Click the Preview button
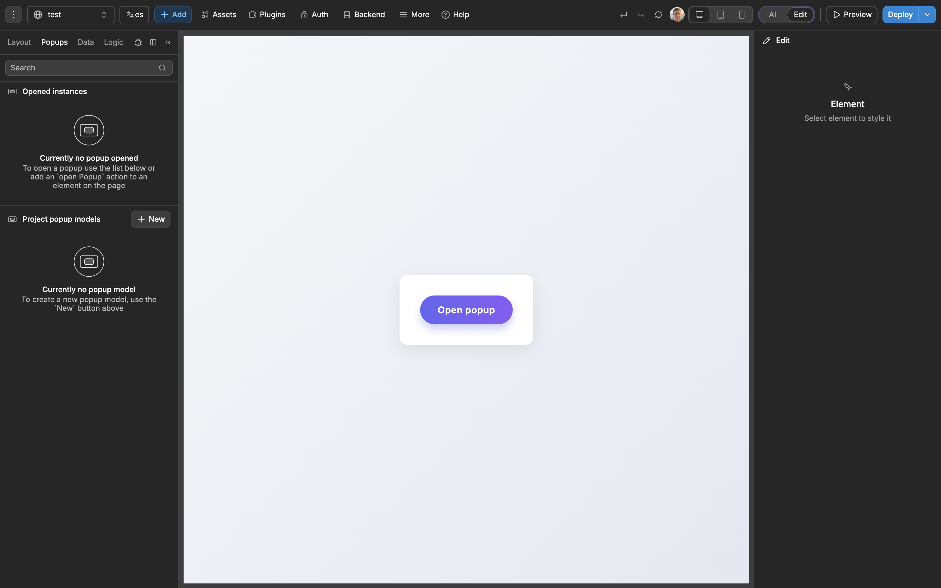 [x=852, y=14]
